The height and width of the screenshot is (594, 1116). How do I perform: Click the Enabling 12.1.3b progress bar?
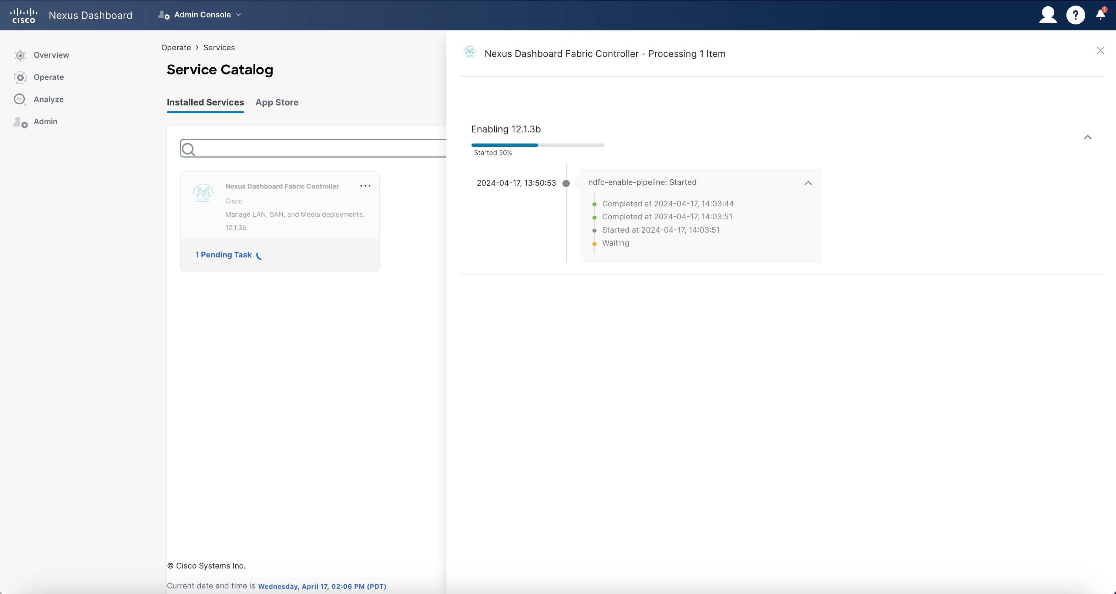point(538,145)
